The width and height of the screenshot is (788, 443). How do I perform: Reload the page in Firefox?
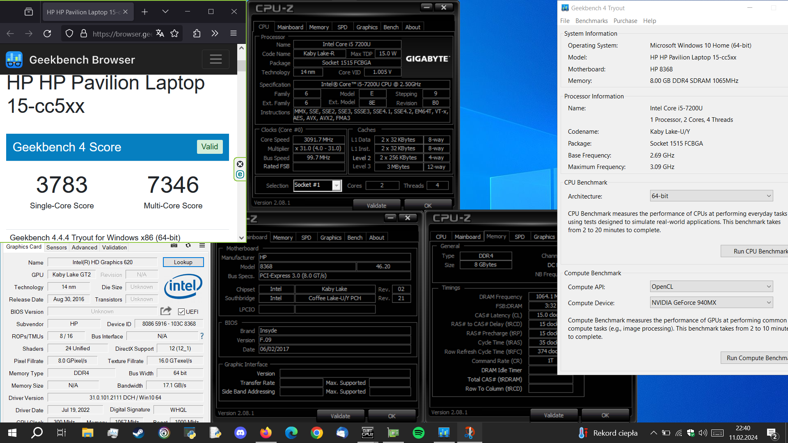coord(47,34)
